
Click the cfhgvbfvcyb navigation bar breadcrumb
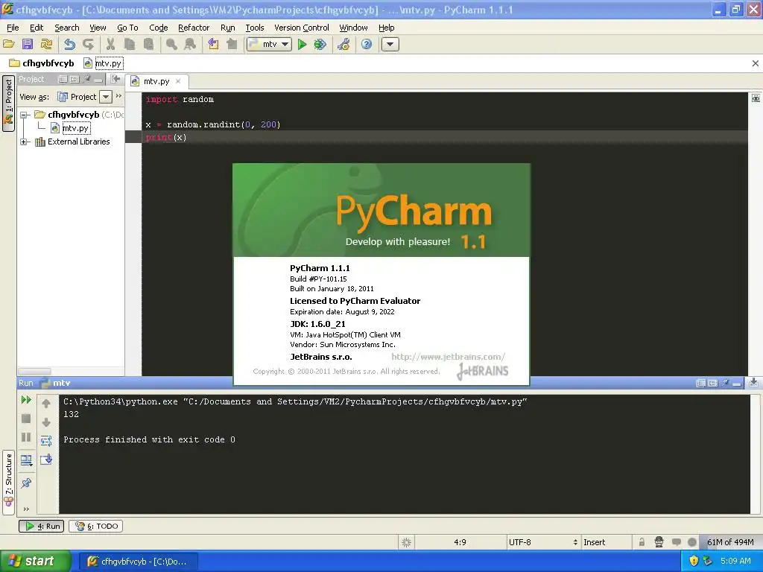tap(42, 63)
